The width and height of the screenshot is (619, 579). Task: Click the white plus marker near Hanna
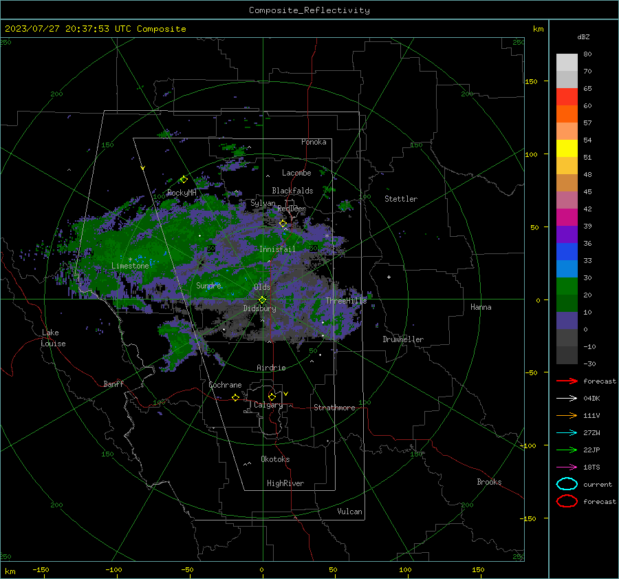(389, 277)
